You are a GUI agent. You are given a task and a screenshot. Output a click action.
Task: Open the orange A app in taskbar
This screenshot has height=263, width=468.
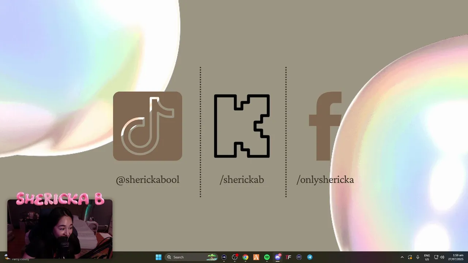(x=256, y=257)
